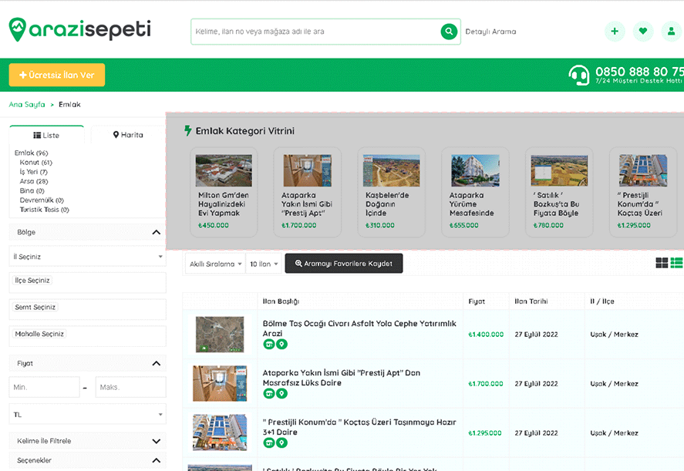Switch to grid view layout icon
The height and width of the screenshot is (471, 684).
662,263
